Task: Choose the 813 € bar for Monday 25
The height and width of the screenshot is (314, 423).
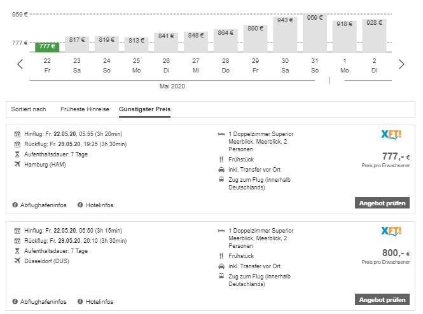Action: tap(136, 43)
